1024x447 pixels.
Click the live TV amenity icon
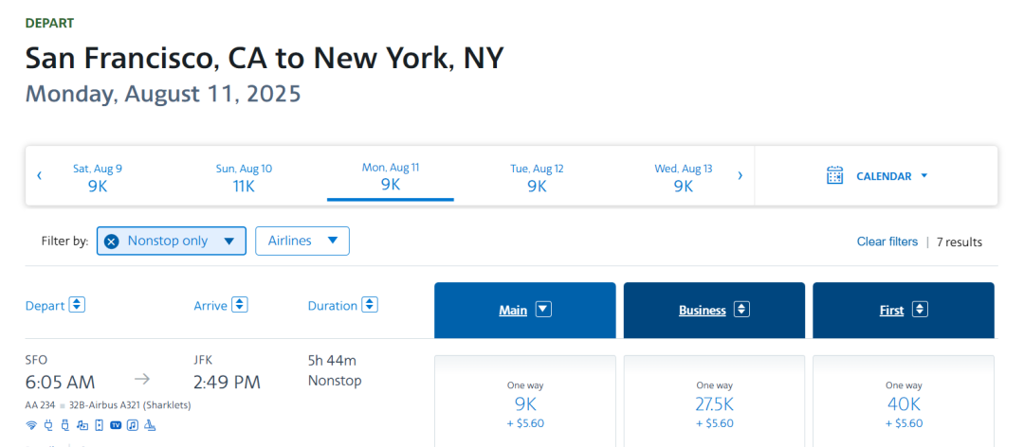[x=116, y=425]
